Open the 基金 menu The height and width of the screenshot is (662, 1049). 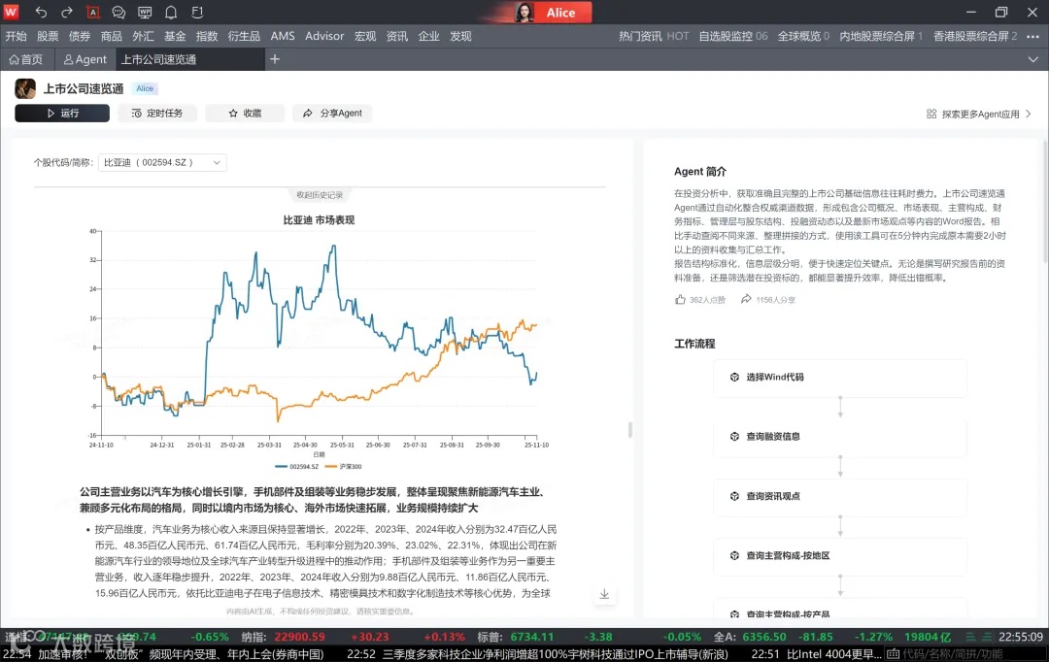(175, 36)
